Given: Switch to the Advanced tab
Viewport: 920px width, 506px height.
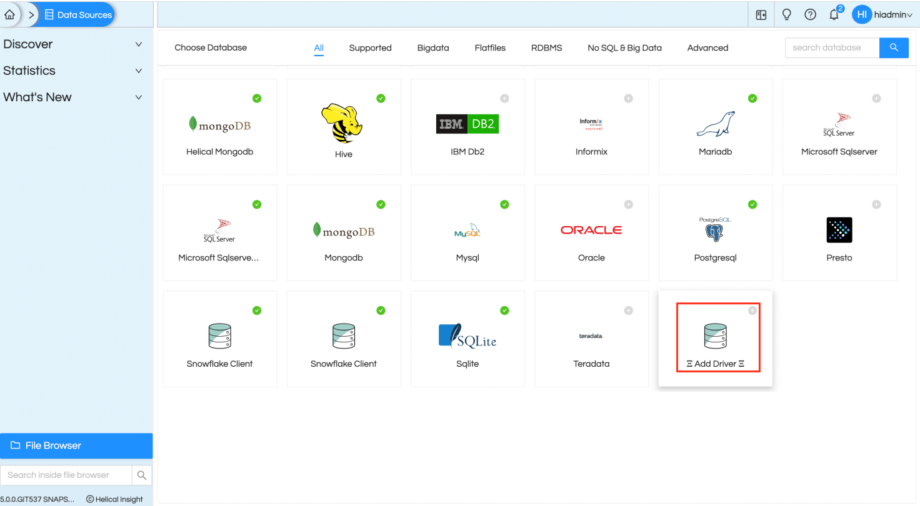Looking at the screenshot, I should (707, 47).
